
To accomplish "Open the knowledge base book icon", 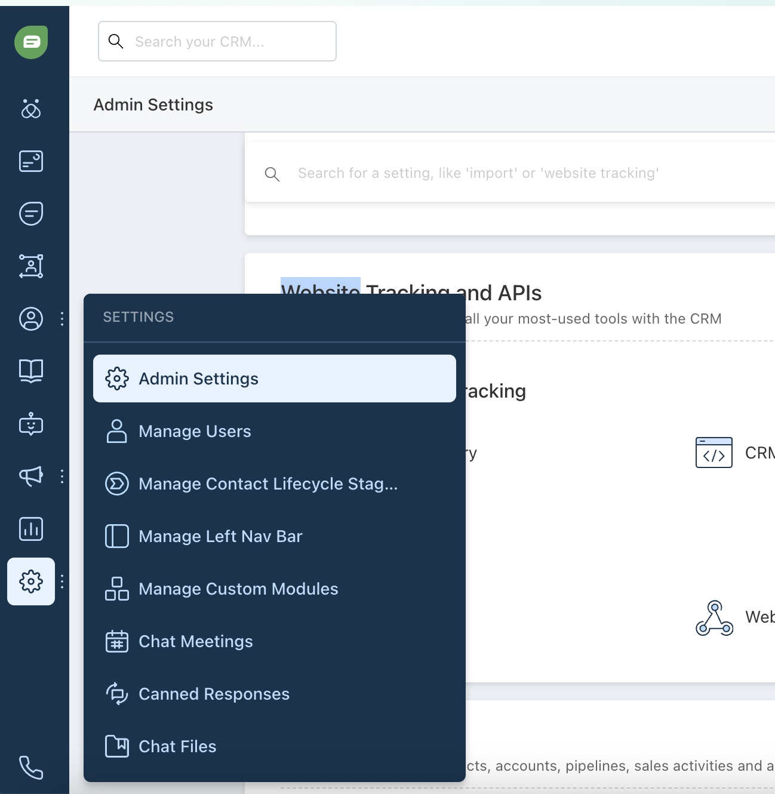I will tap(31, 371).
